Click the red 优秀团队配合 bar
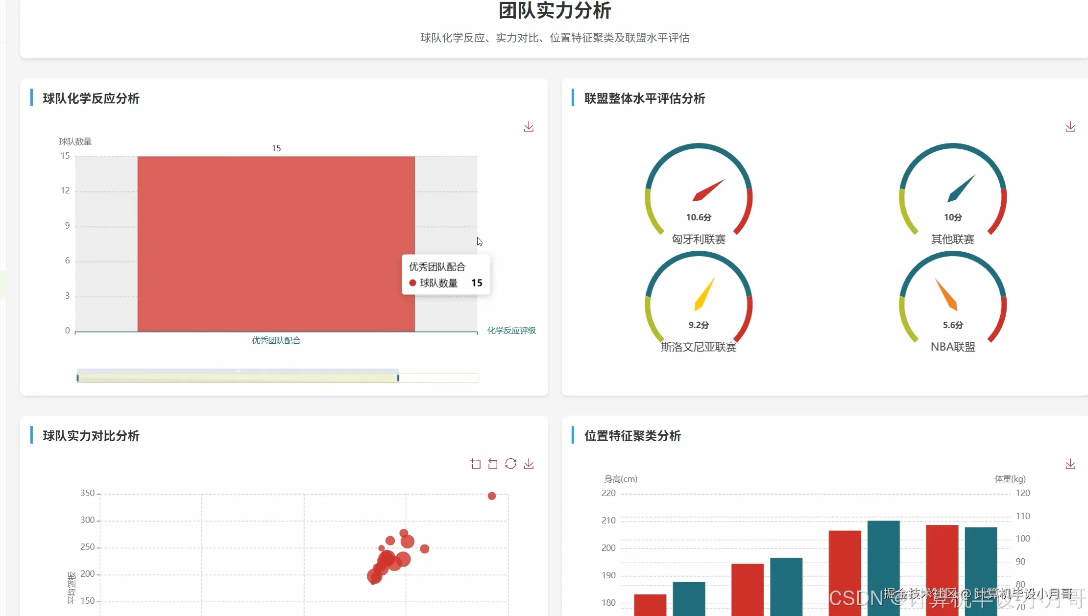The width and height of the screenshot is (1088, 616). pos(276,244)
